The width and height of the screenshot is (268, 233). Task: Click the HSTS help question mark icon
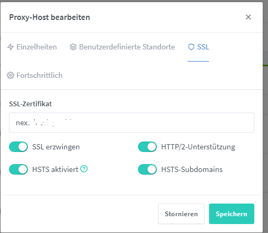[84, 169]
